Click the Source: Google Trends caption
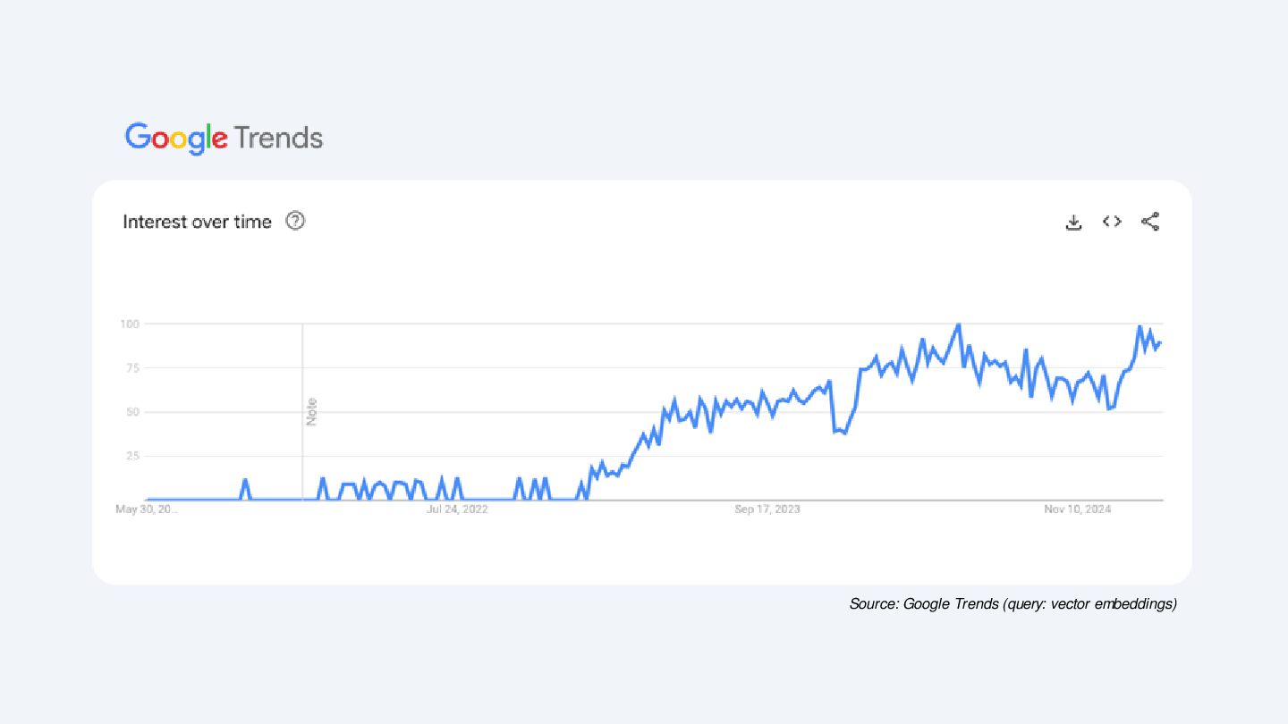1288x724 pixels. pyautogui.click(x=1013, y=604)
